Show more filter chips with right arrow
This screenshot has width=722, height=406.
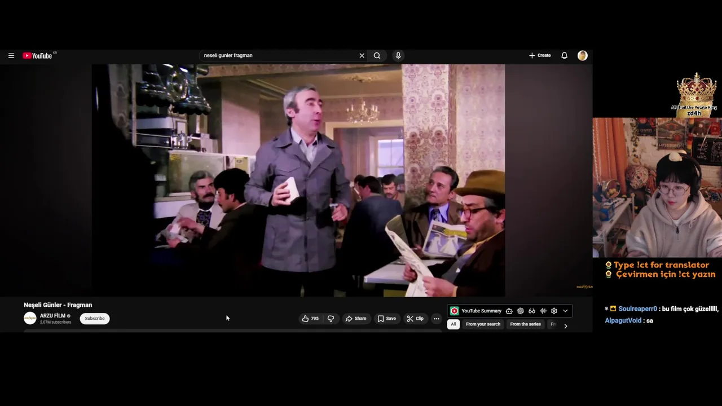(x=566, y=325)
